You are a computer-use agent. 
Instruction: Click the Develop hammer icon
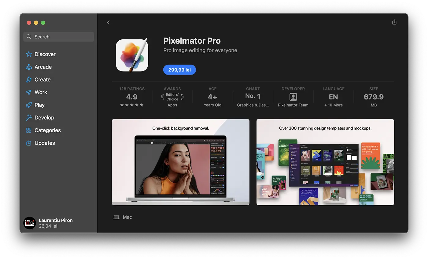[x=29, y=118]
